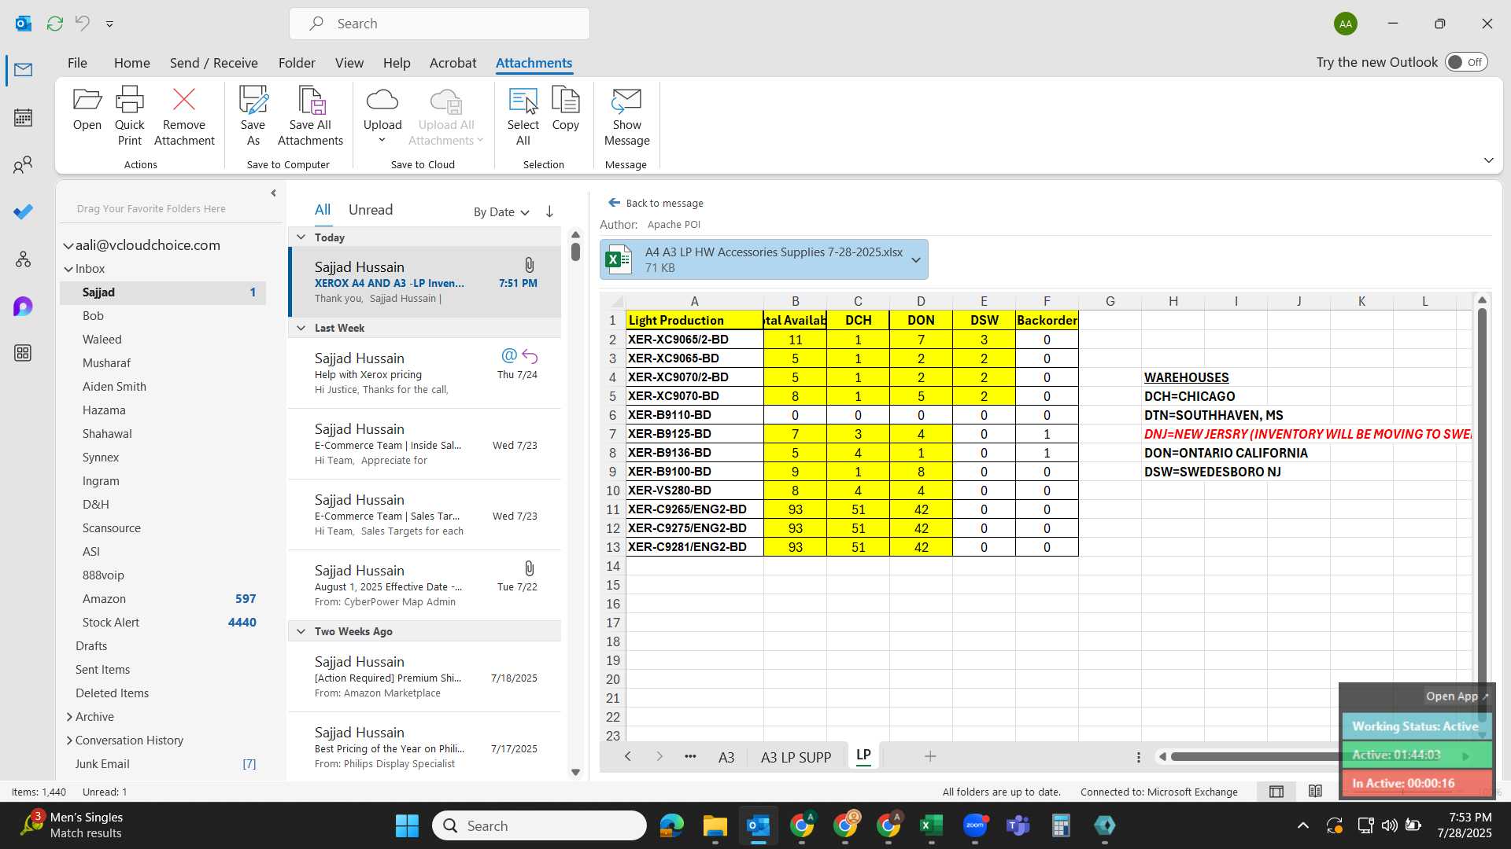Screen dimensions: 1511x849
Task: Open Excel from the taskbar
Action: point(931,825)
